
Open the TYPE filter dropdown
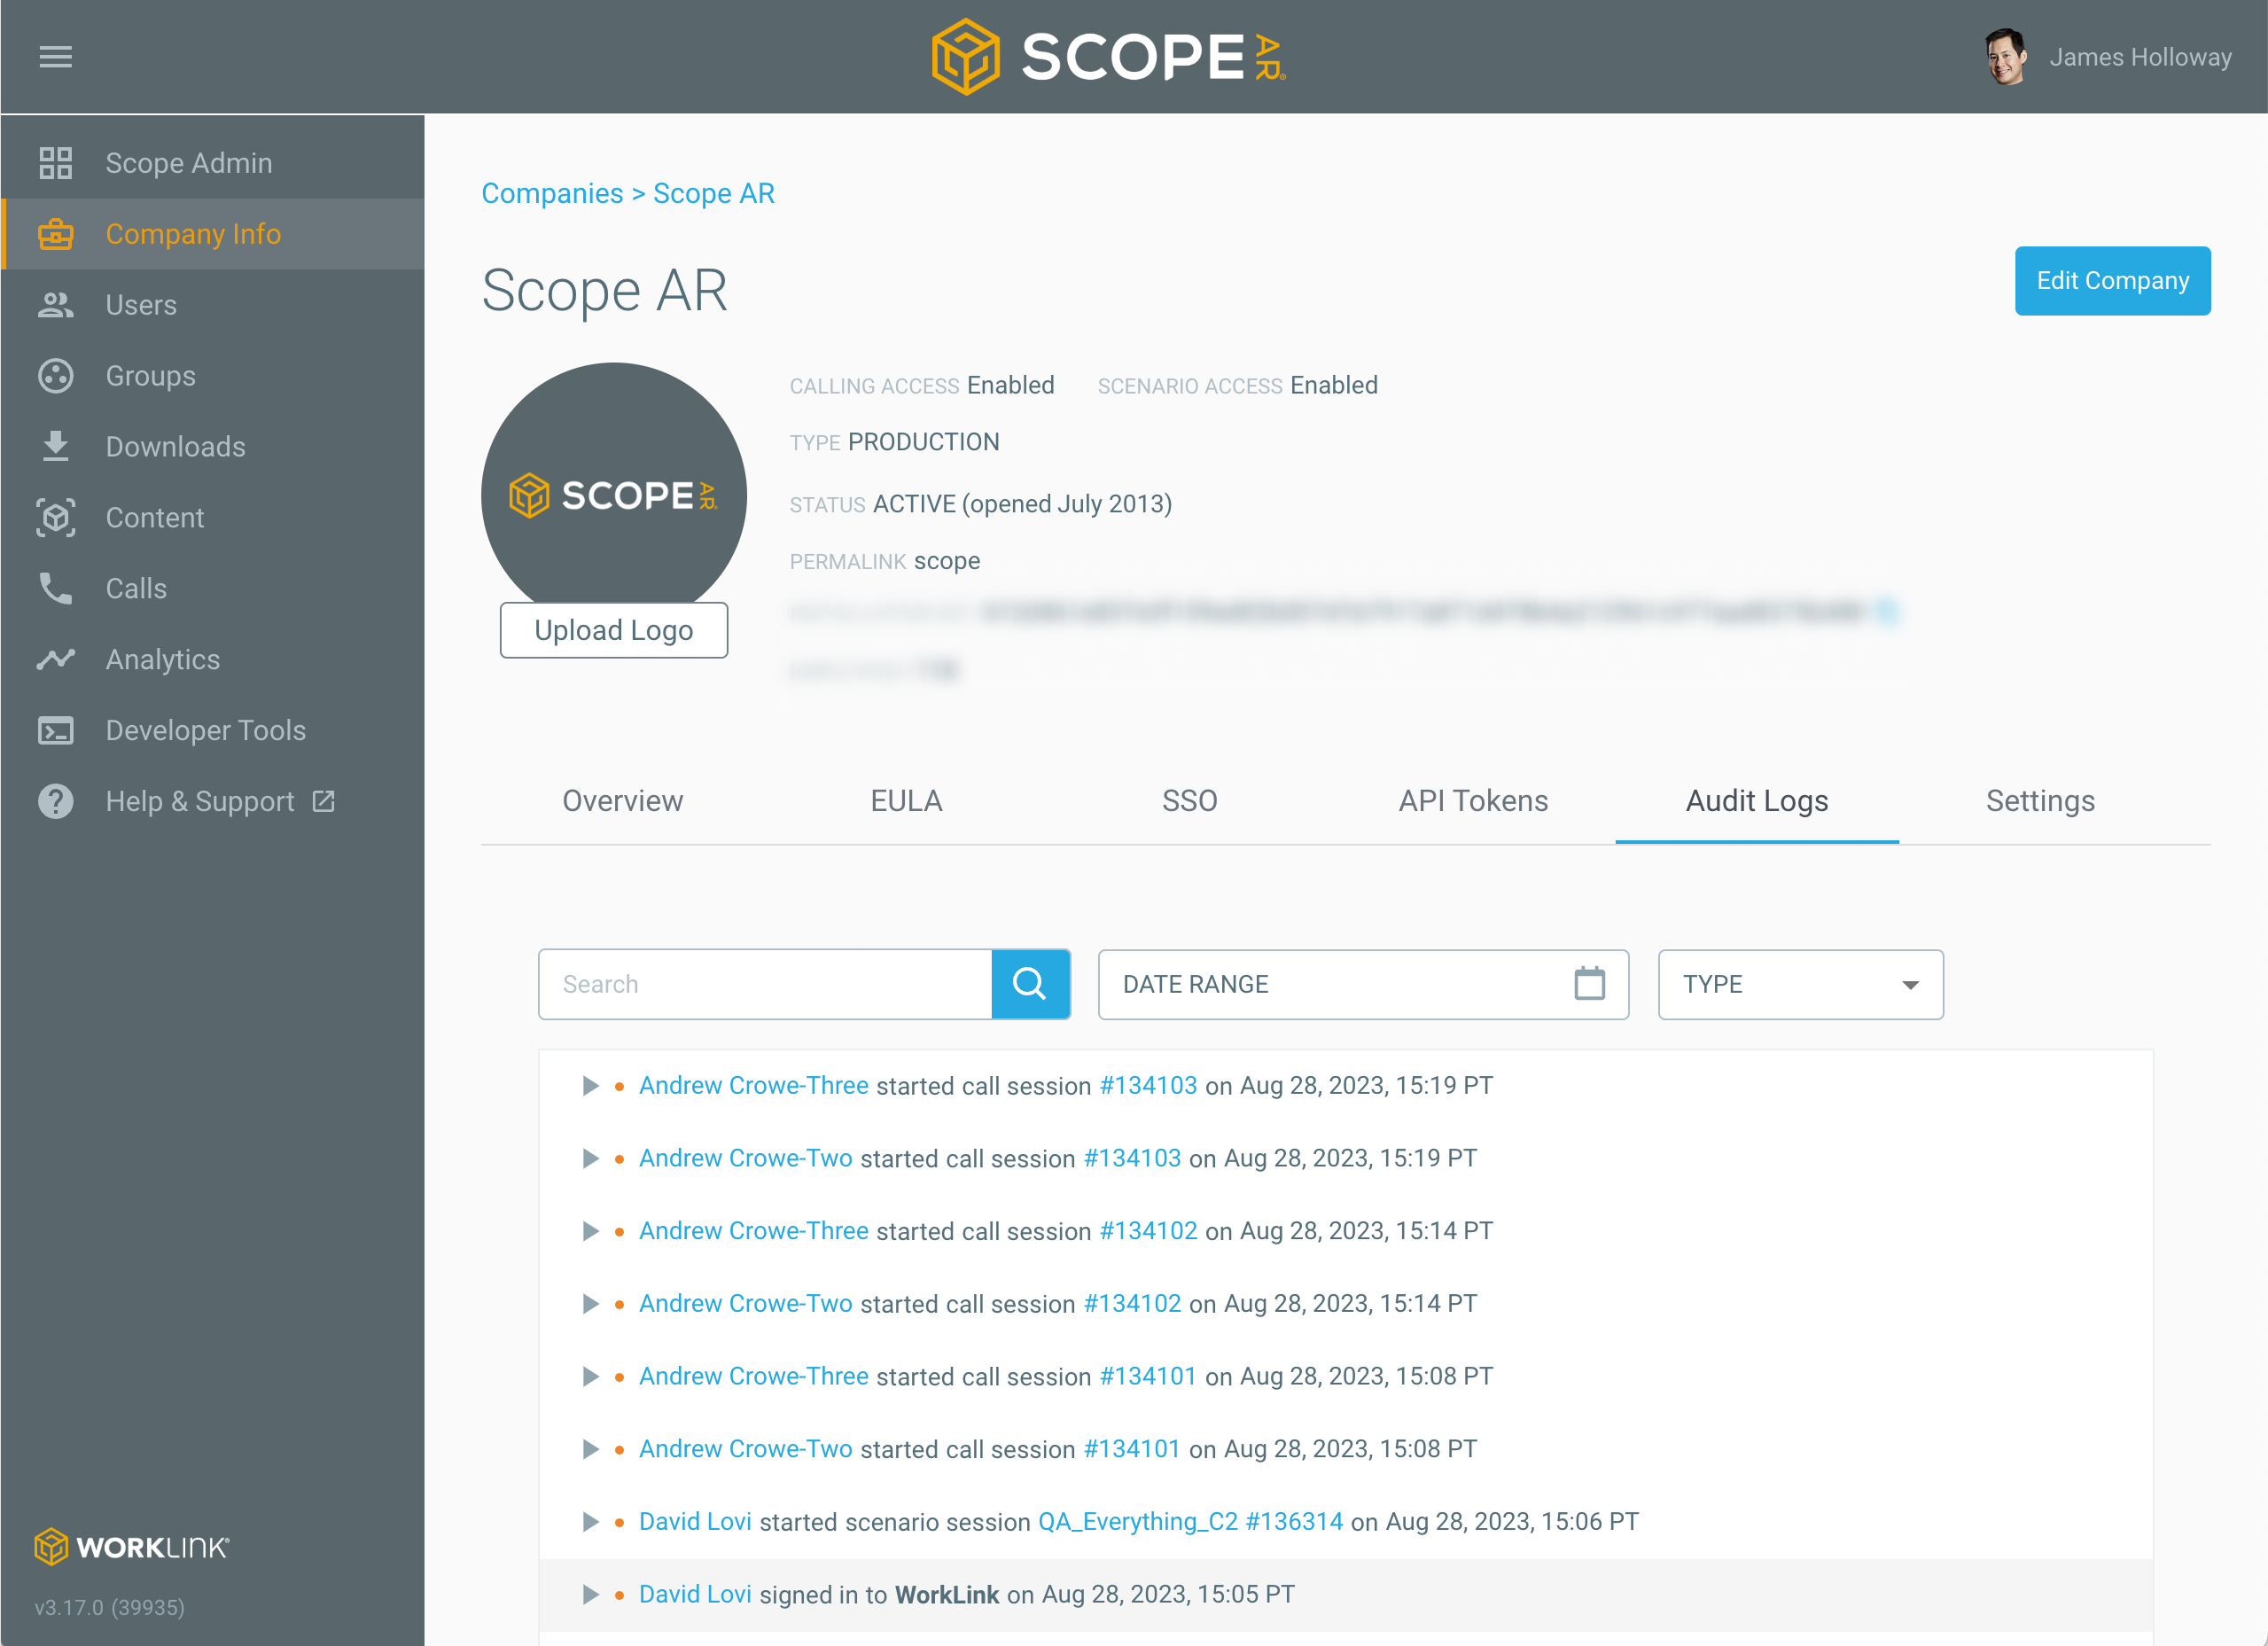[x=1800, y=984]
